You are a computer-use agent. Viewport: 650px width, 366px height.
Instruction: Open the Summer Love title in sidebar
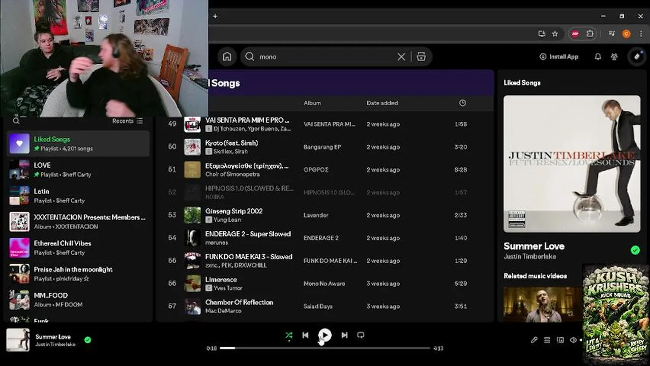(534, 246)
